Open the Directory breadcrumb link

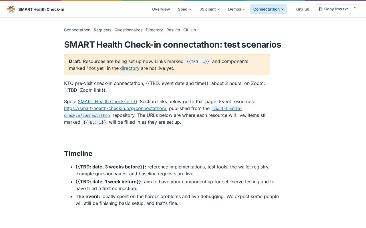[154, 30]
